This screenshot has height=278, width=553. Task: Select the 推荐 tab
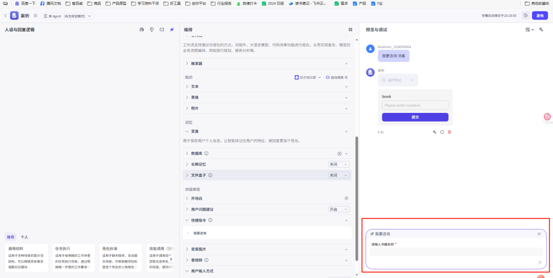click(x=10, y=237)
